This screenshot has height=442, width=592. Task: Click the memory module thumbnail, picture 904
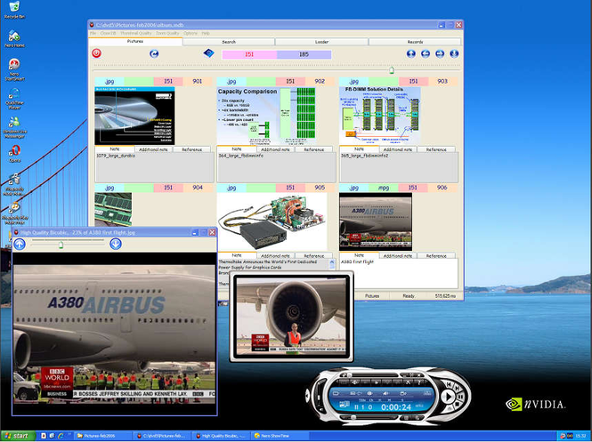pos(113,210)
